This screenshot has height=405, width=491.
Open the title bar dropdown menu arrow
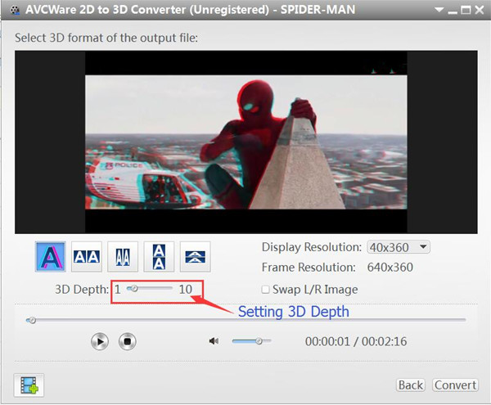click(439, 10)
